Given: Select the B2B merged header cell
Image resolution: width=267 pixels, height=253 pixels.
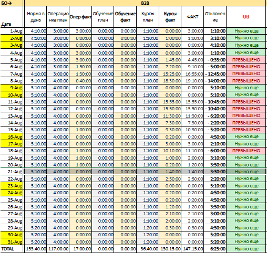Looking at the screenshot, I should click(x=145, y=3).
